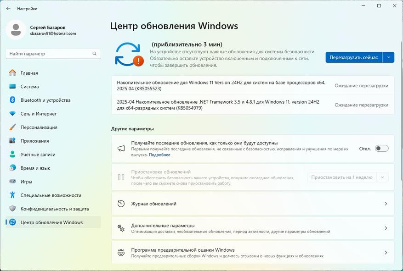Open Программа предварительной оценки via its chevron
This screenshot has height=271, width=403.
point(386,253)
